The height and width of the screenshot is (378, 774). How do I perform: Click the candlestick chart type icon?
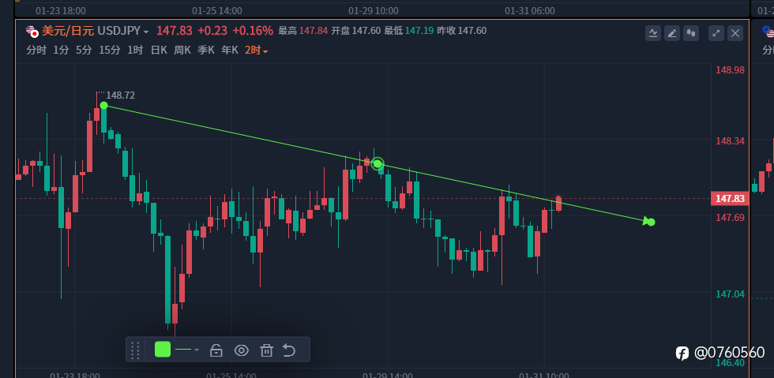pos(691,32)
